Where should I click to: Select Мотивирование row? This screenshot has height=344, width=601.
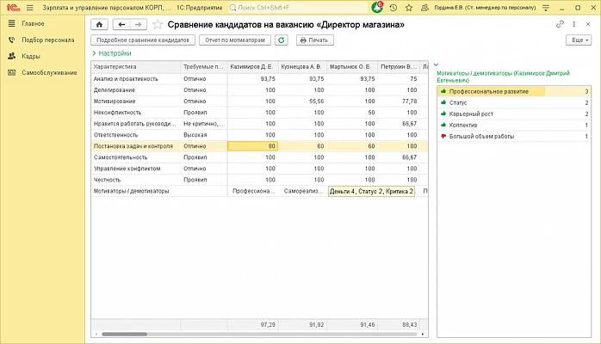click(x=259, y=101)
